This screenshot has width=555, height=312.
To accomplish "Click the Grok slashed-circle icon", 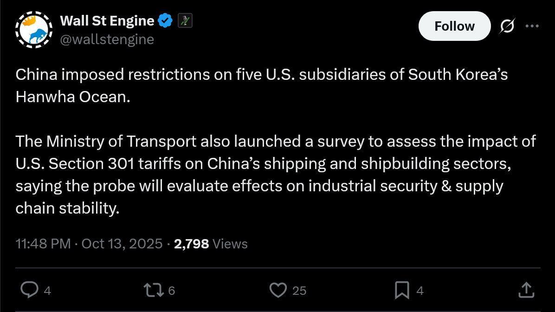I will [x=507, y=27].
